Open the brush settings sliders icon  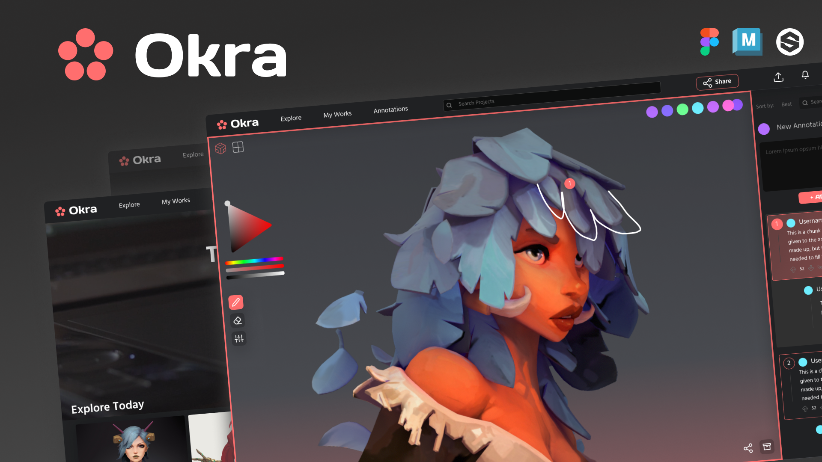239,338
